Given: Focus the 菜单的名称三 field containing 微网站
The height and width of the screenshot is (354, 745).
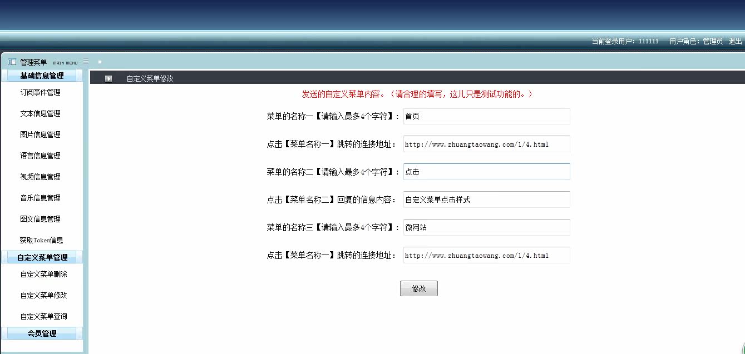Looking at the screenshot, I should (x=486, y=227).
